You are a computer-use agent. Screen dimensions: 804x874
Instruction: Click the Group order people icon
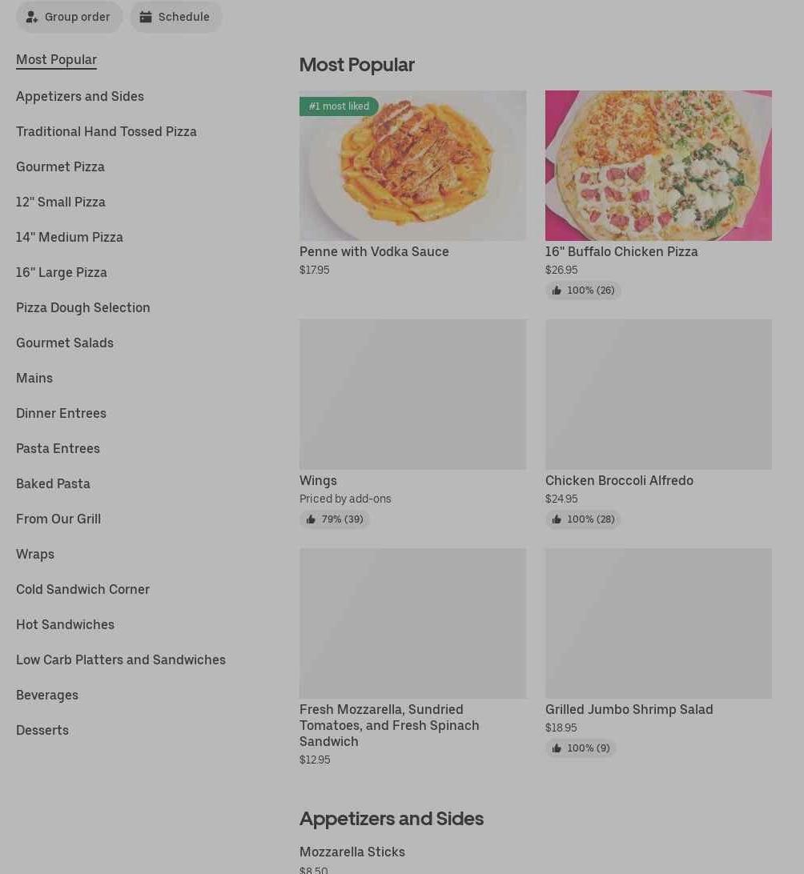pos(32,17)
